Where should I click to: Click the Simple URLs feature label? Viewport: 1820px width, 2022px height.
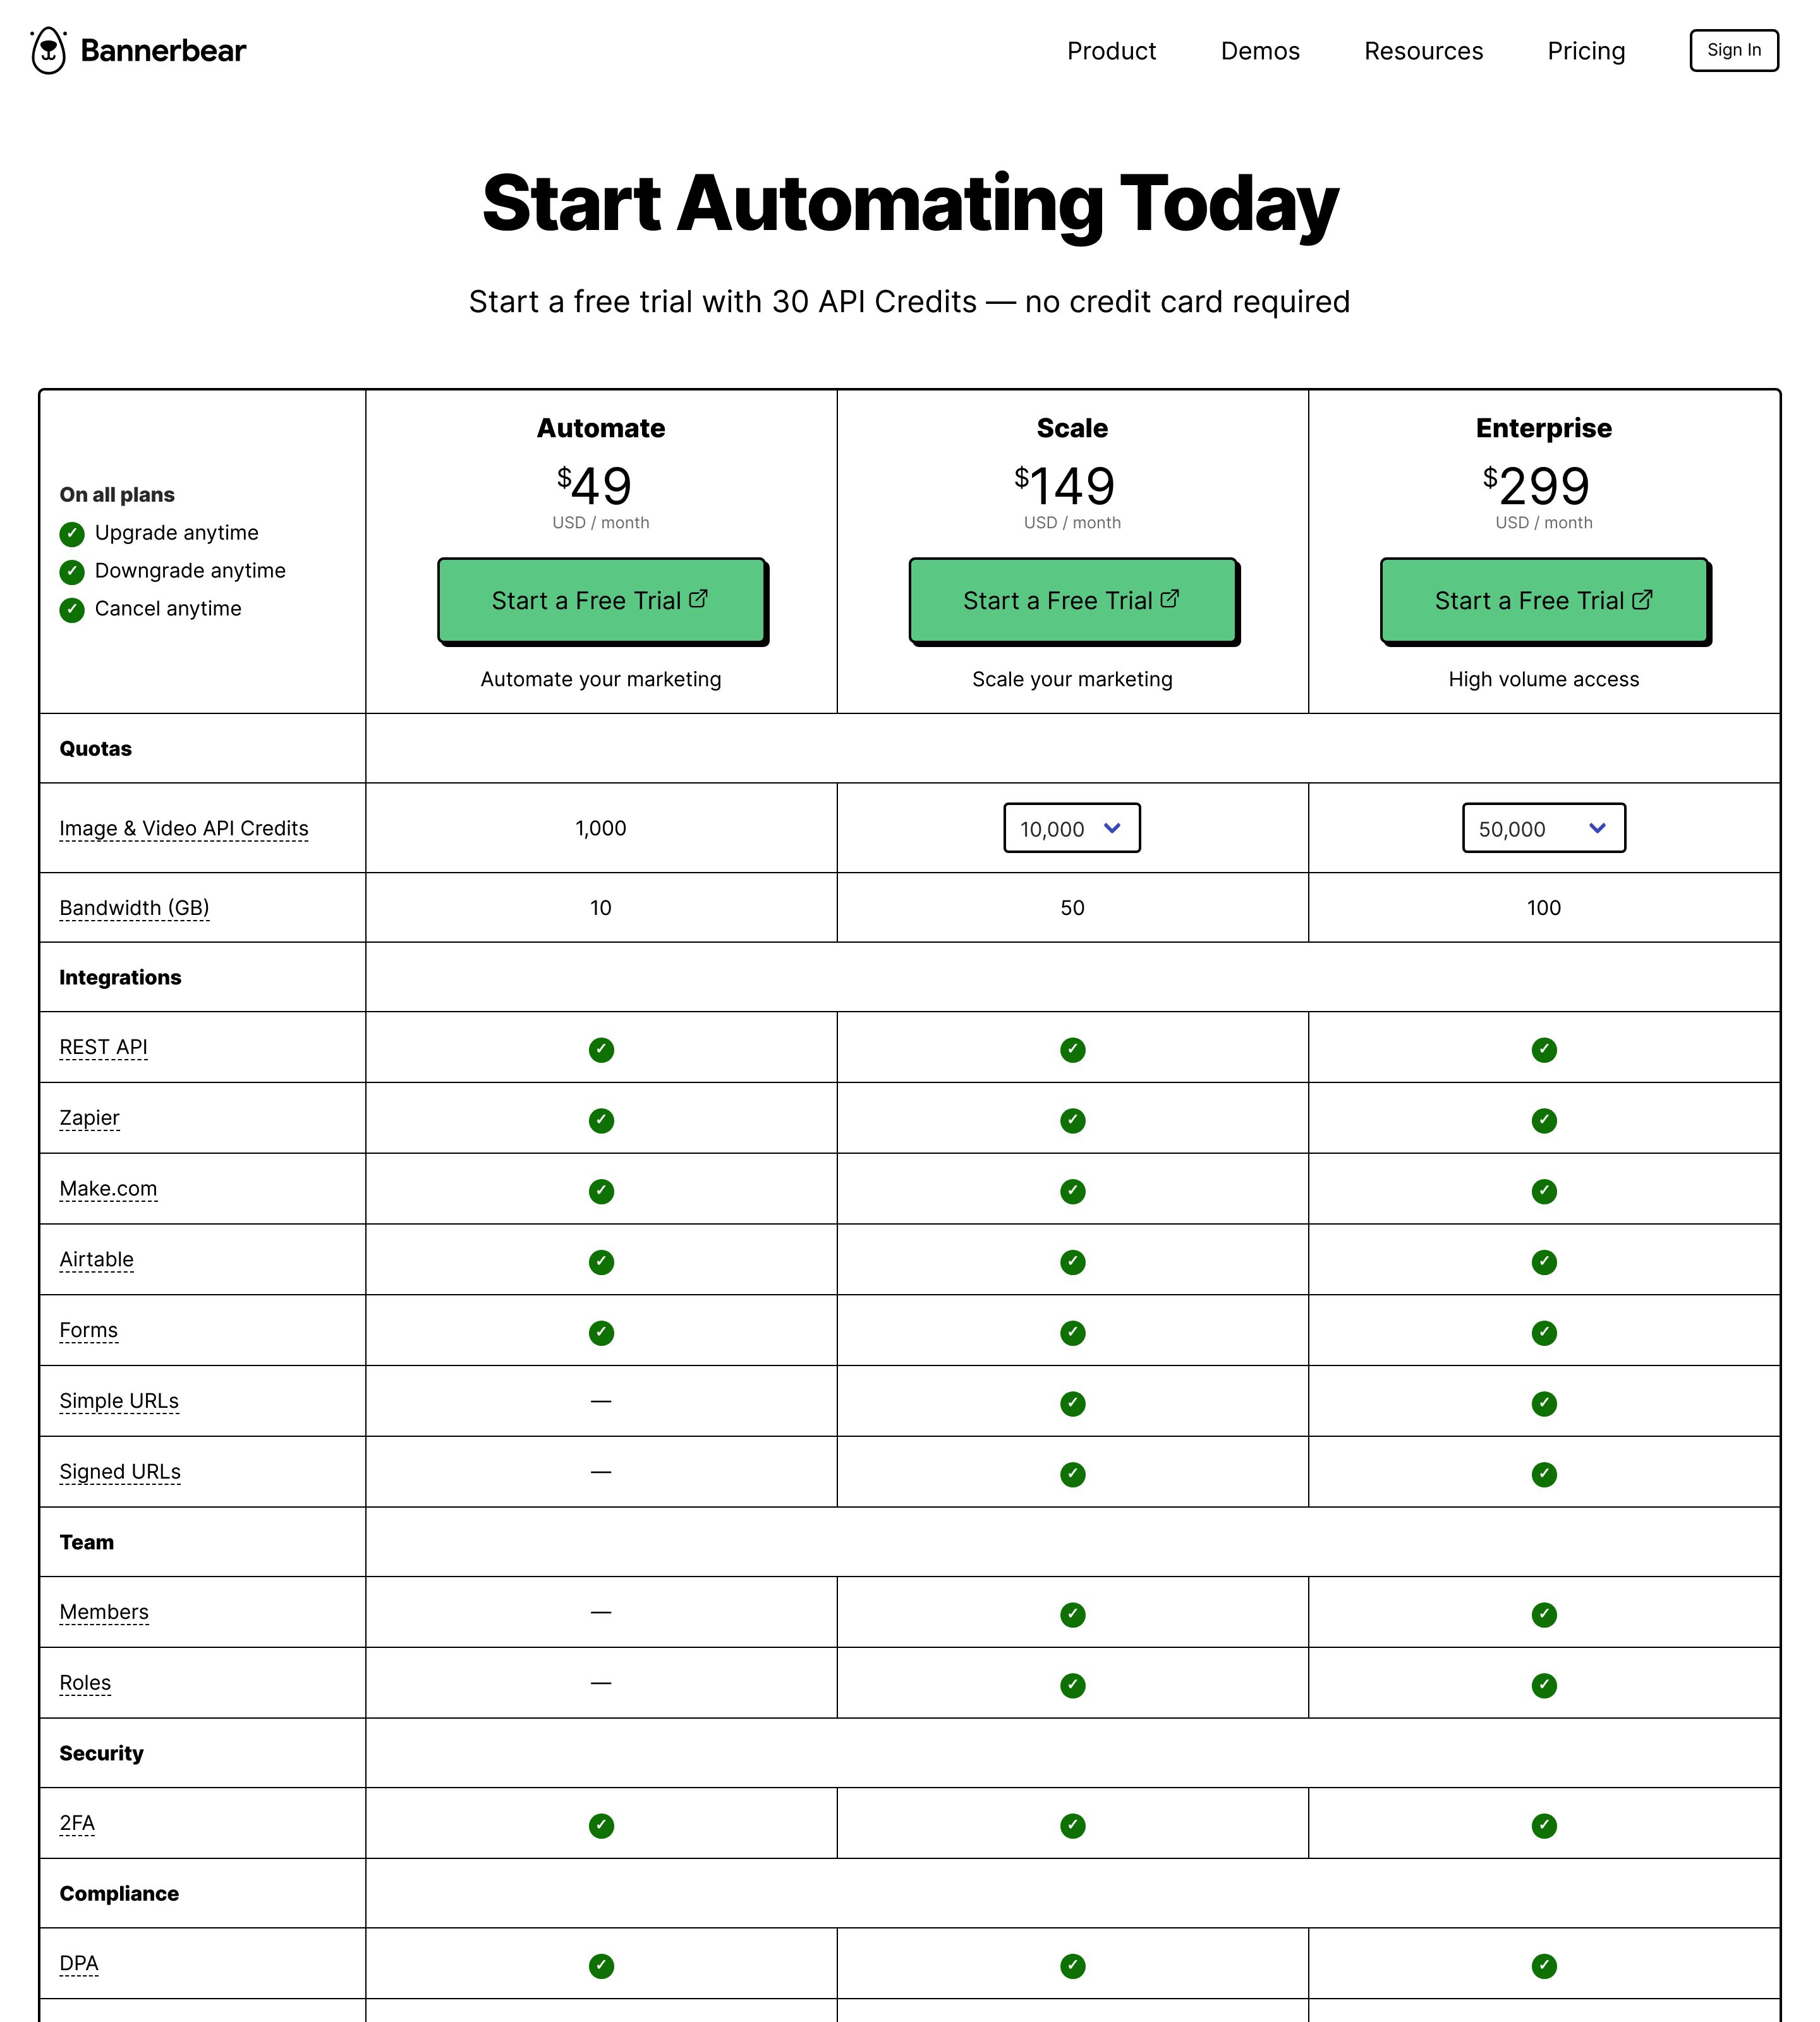click(x=119, y=1400)
